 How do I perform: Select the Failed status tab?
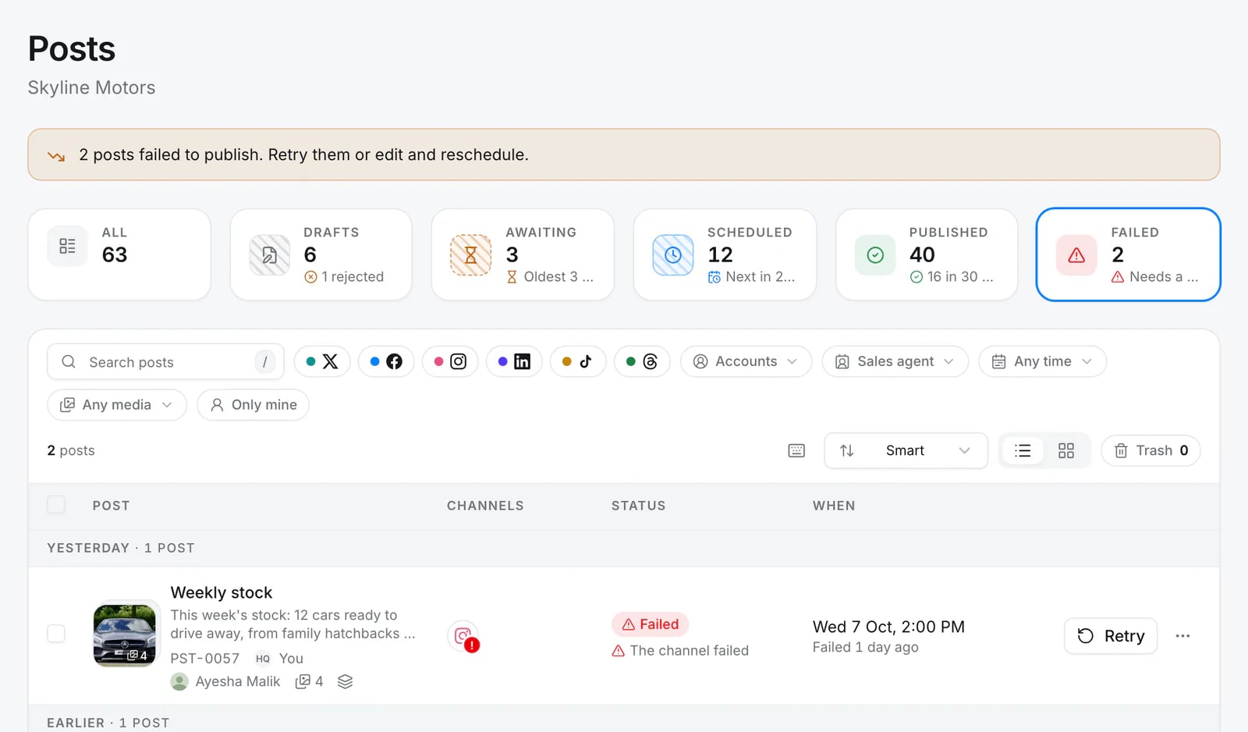point(1128,254)
